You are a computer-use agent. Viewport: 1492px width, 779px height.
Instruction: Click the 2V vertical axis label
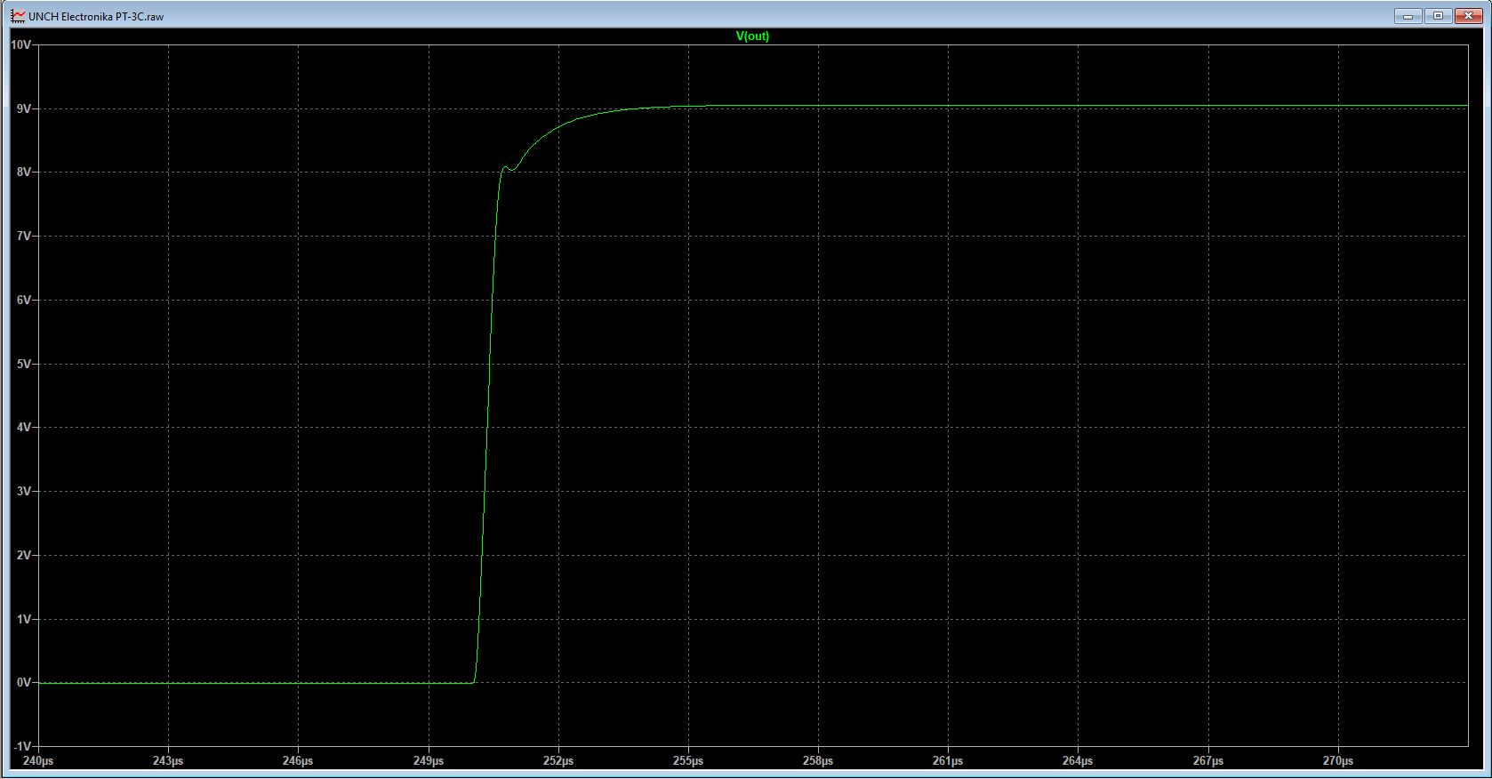(x=24, y=556)
